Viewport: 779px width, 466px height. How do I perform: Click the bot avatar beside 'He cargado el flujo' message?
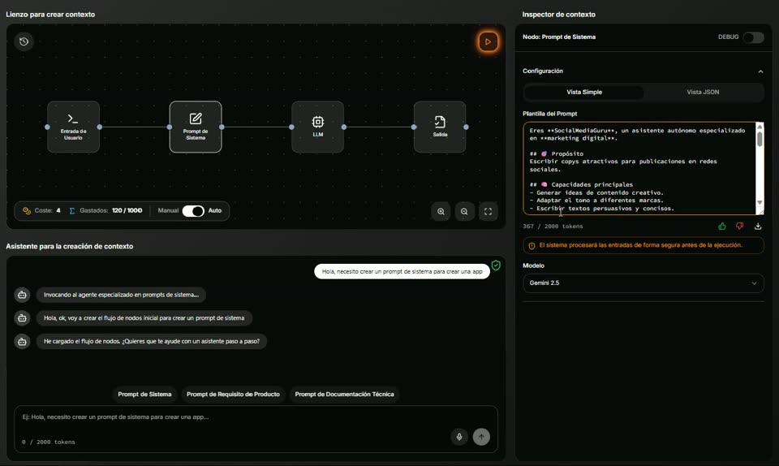click(23, 341)
